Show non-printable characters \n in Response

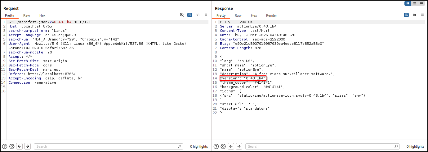414,15
